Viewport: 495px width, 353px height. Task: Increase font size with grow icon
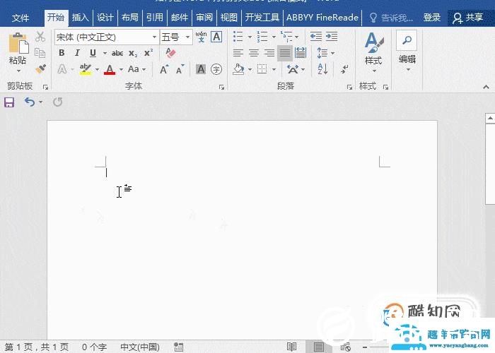tap(164, 69)
